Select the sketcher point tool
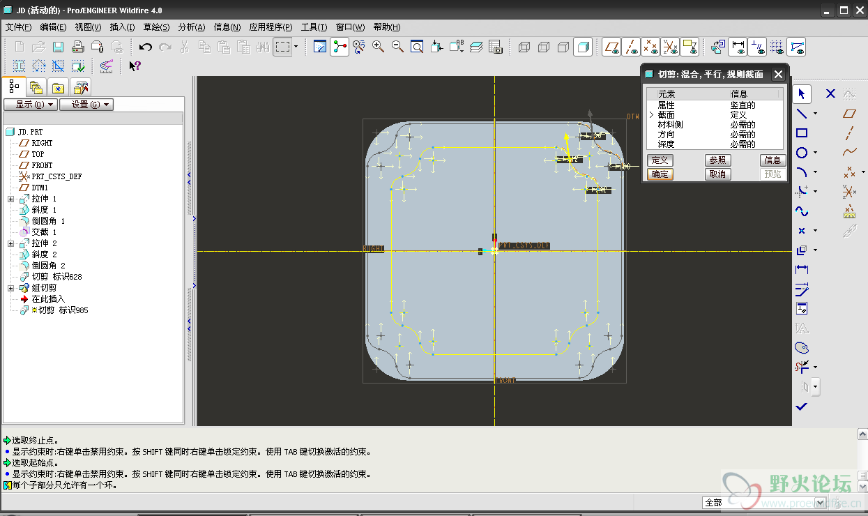The height and width of the screenshot is (516, 868). pyautogui.click(x=802, y=230)
